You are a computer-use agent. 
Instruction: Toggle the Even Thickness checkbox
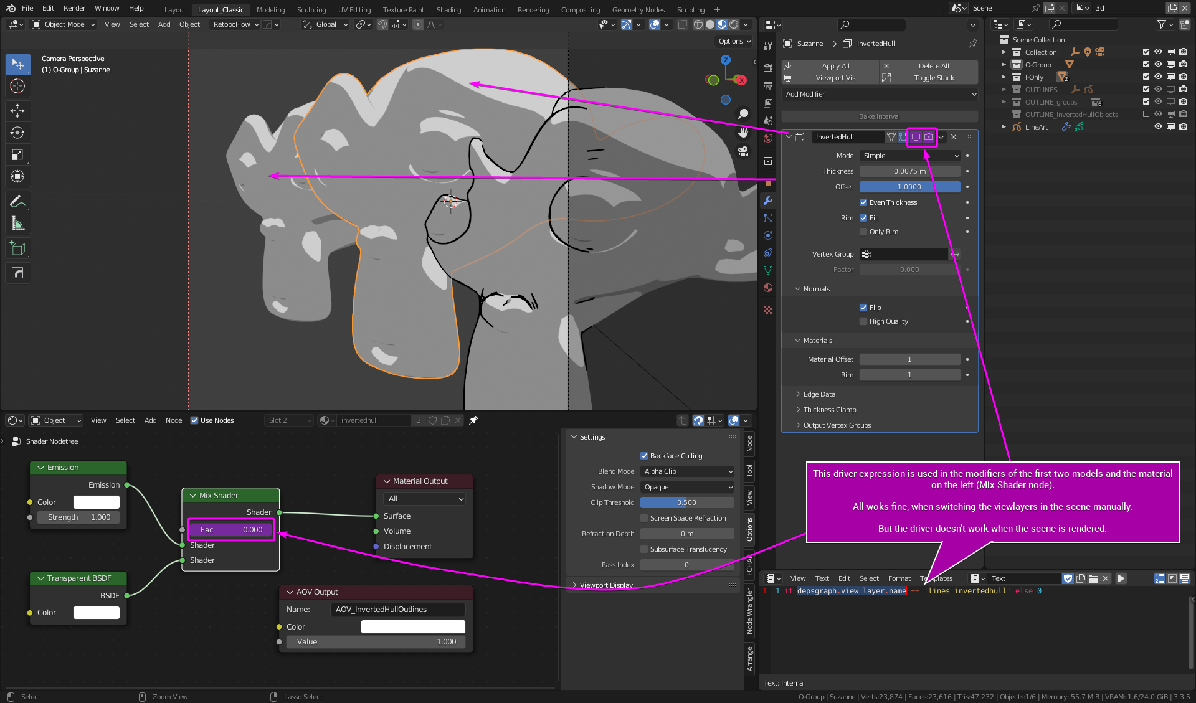[863, 202]
